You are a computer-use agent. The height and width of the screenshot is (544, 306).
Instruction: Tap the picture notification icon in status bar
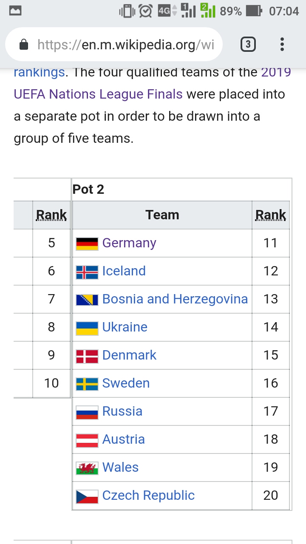pyautogui.click(x=15, y=11)
